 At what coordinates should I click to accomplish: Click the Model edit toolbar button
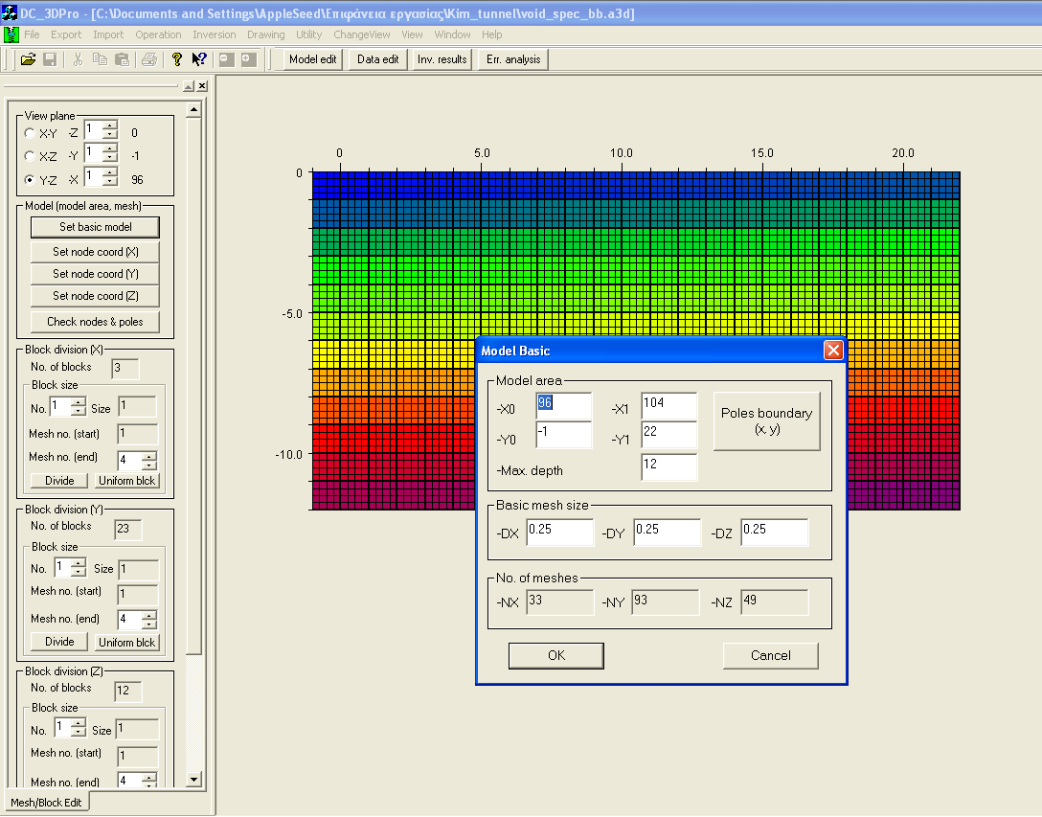312,59
